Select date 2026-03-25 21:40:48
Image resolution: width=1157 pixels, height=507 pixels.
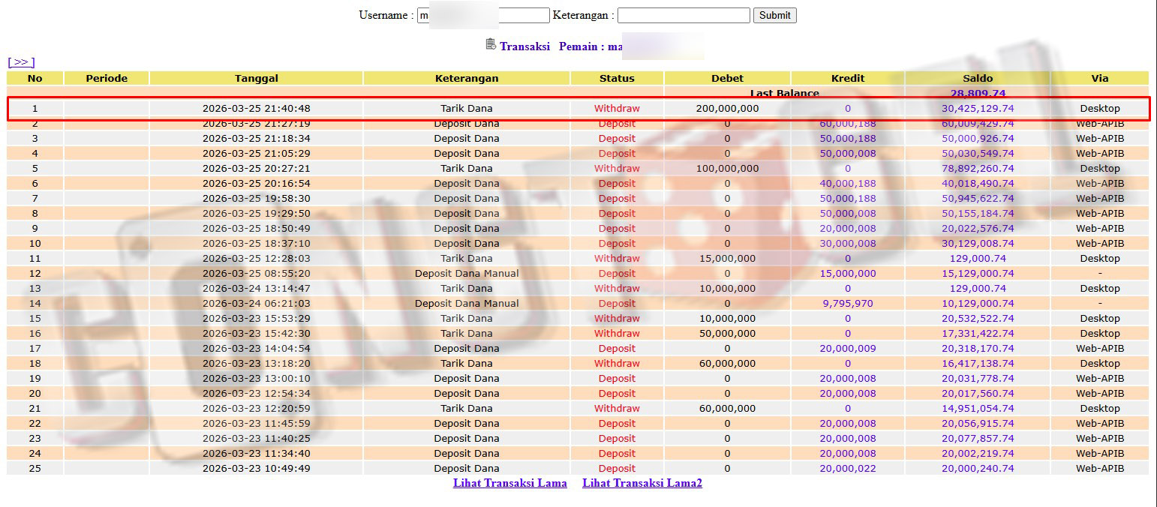pos(257,109)
